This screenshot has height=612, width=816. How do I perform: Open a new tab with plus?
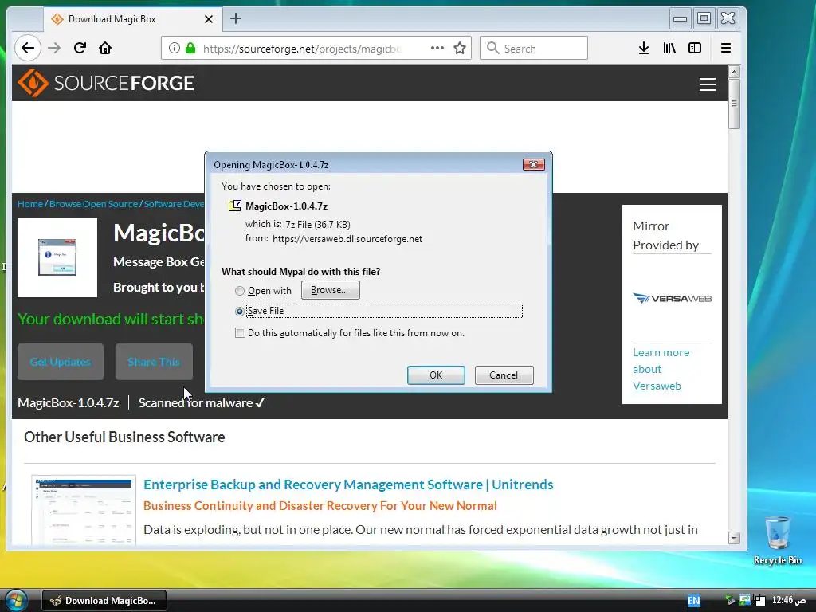pos(236,19)
